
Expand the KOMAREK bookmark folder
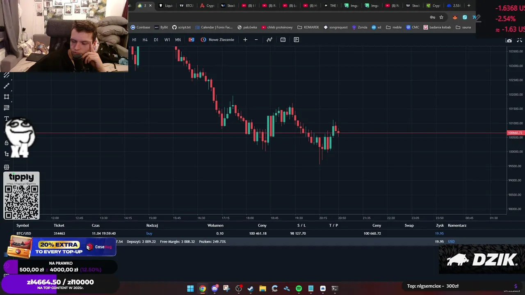[x=308, y=27]
